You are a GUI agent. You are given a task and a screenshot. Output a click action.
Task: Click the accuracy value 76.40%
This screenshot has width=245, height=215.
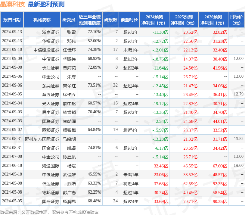(x=94, y=112)
